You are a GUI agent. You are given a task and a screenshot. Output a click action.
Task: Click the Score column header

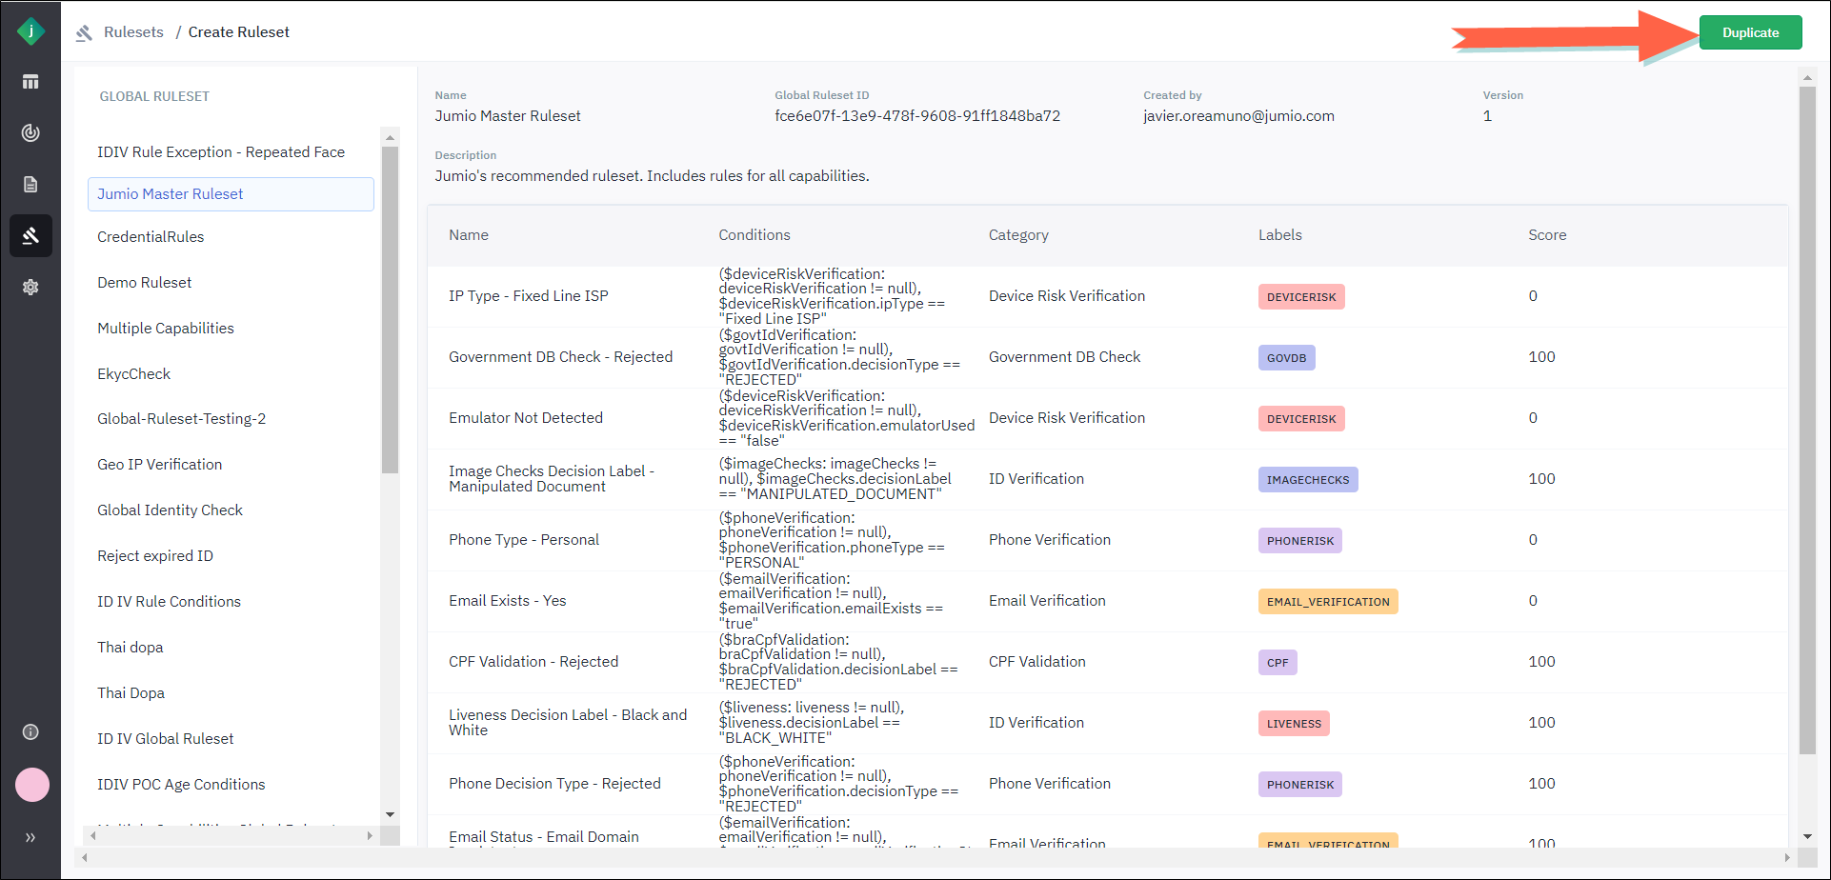[x=1546, y=235]
